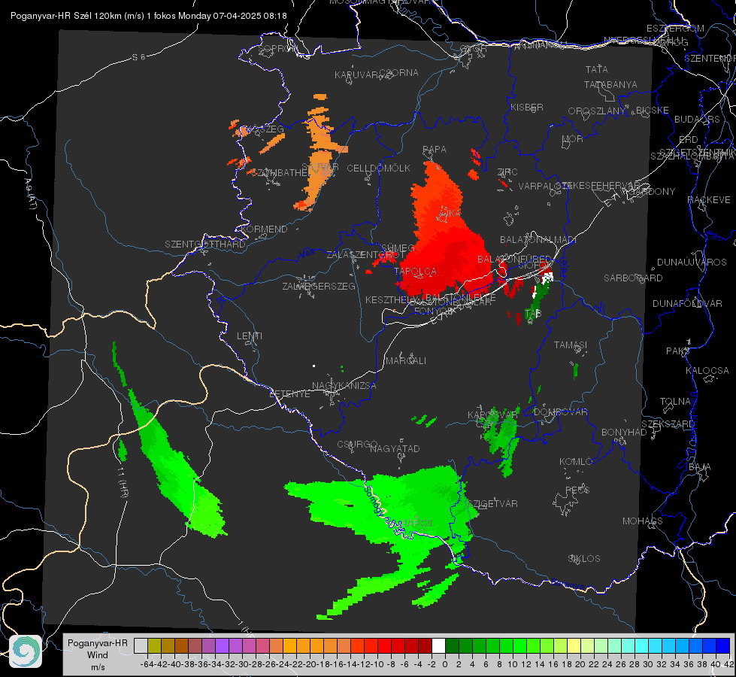The height and width of the screenshot is (677, 736).
Task: Select the BAJA label
Action: 700,467
